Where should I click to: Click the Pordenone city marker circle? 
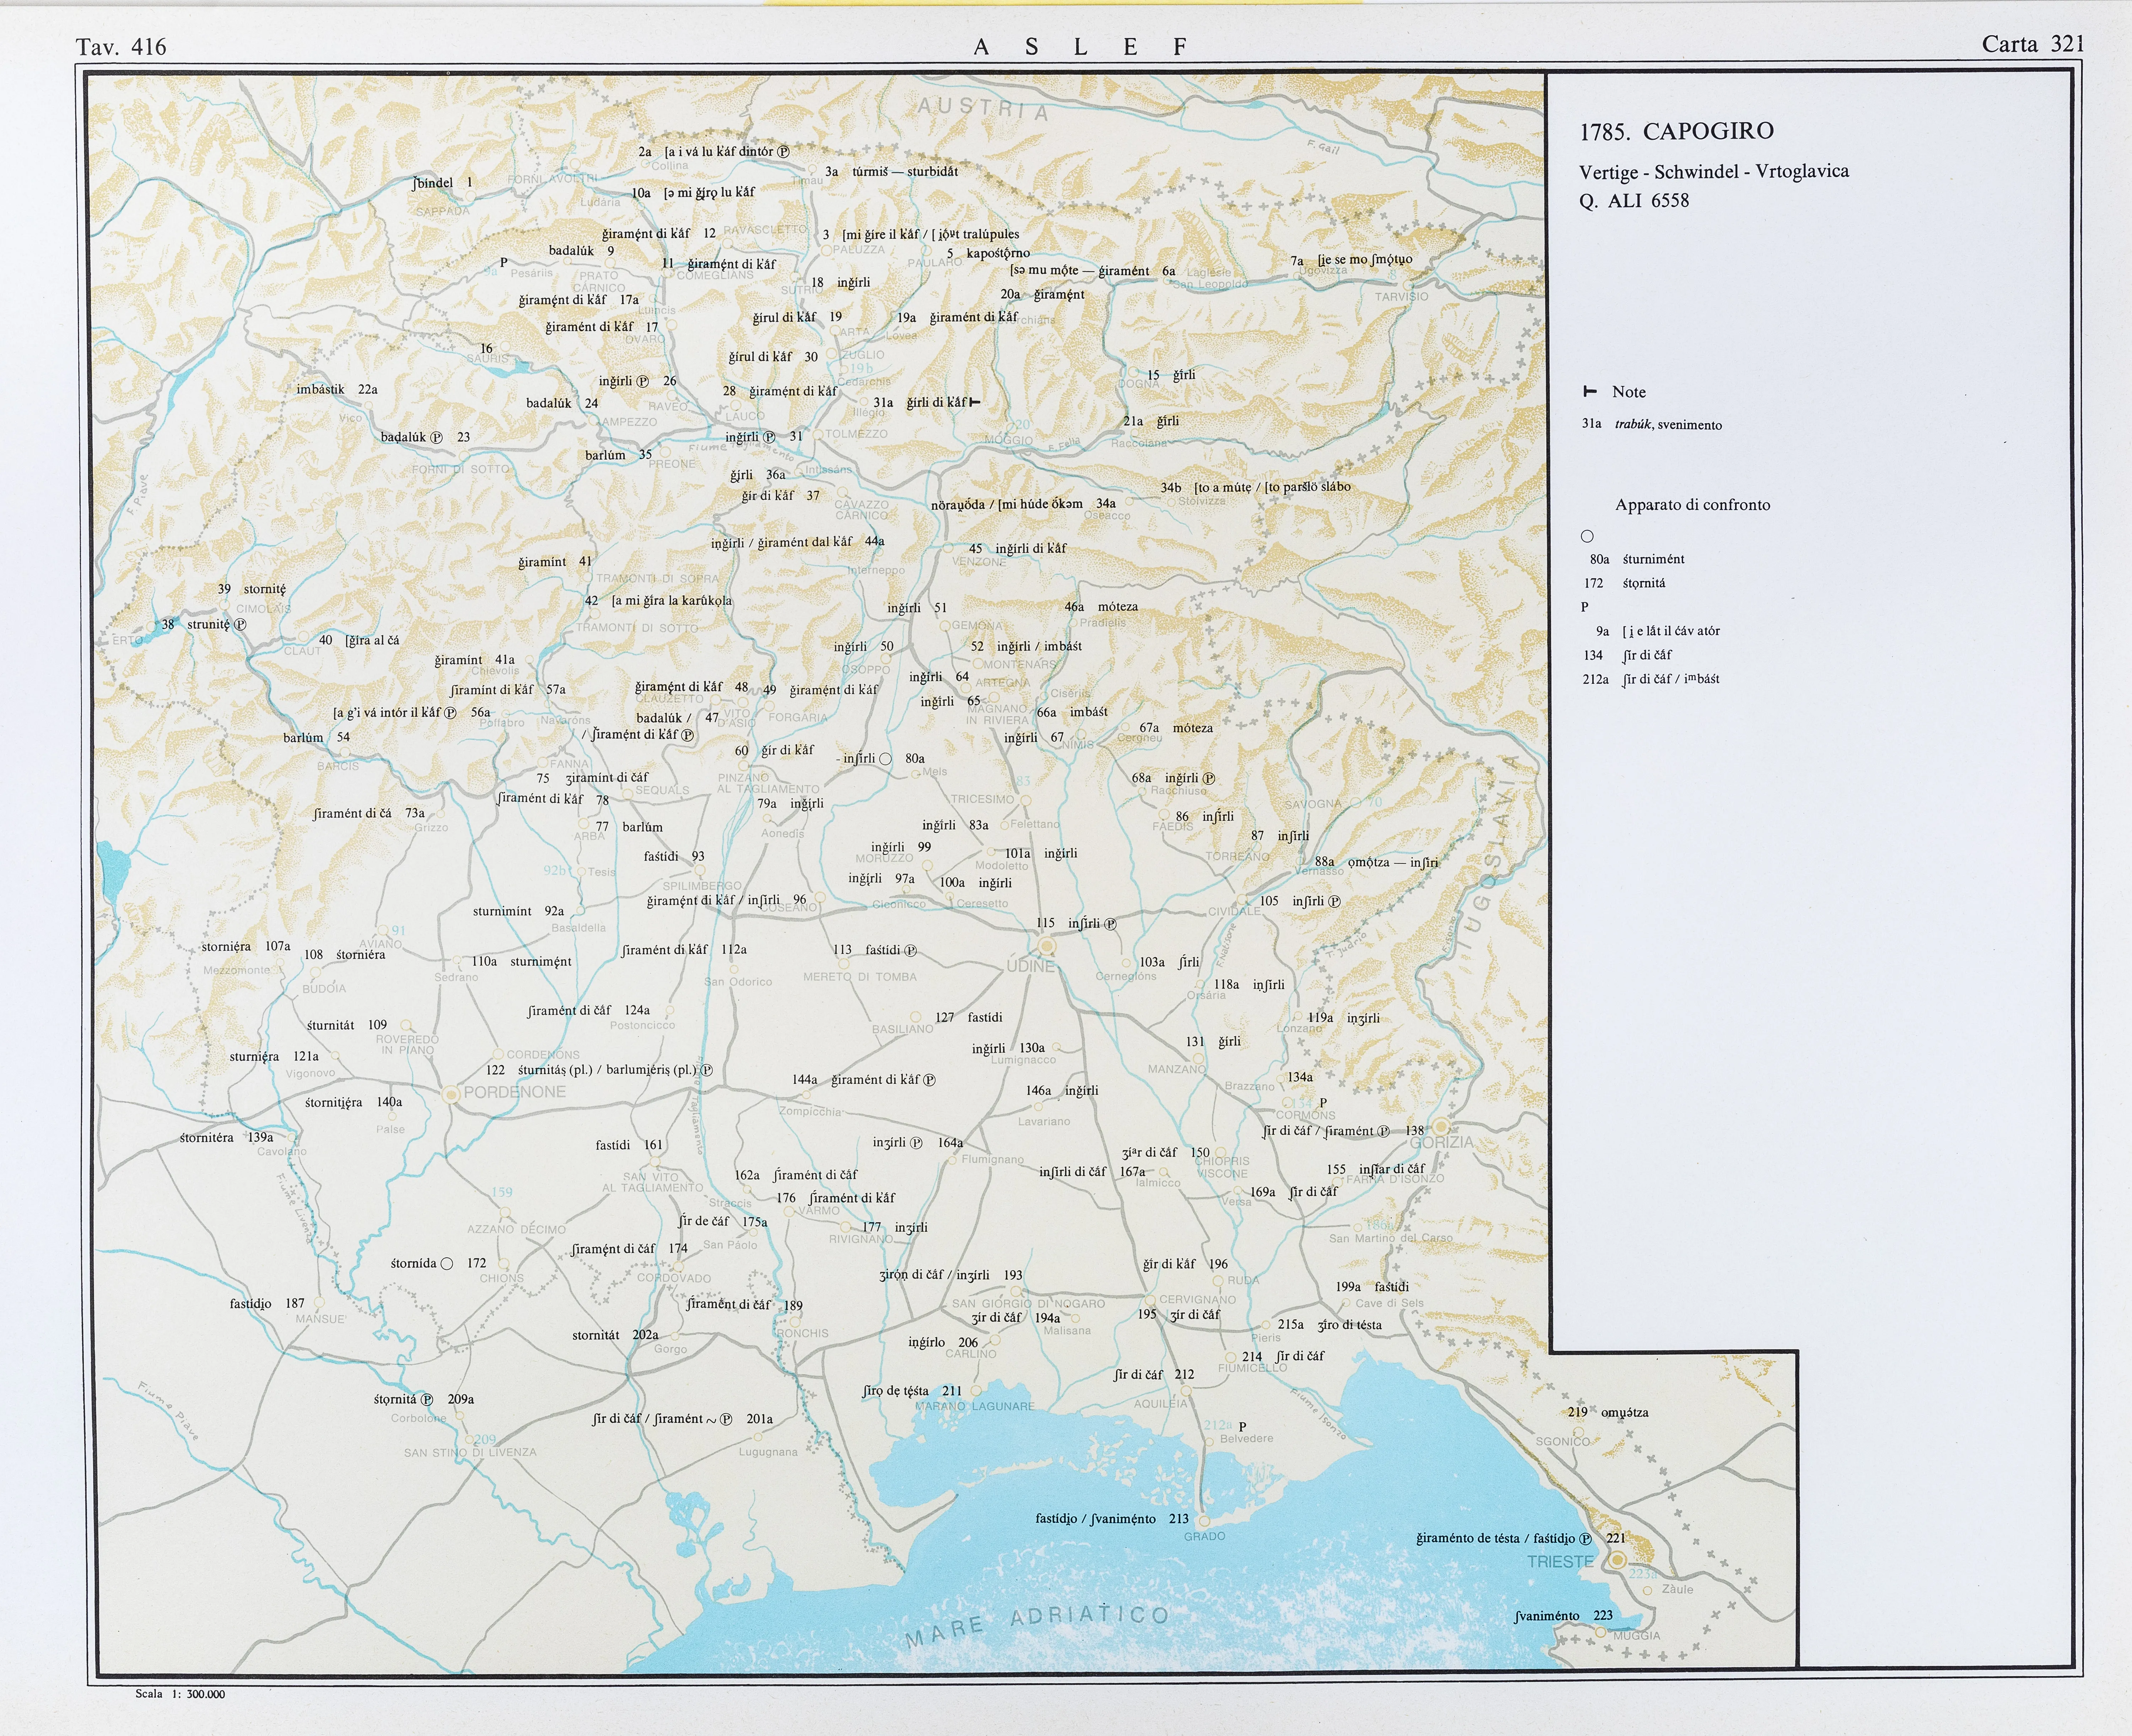[451, 1095]
